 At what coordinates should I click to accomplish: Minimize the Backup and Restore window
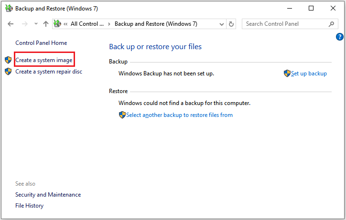click(290, 9)
